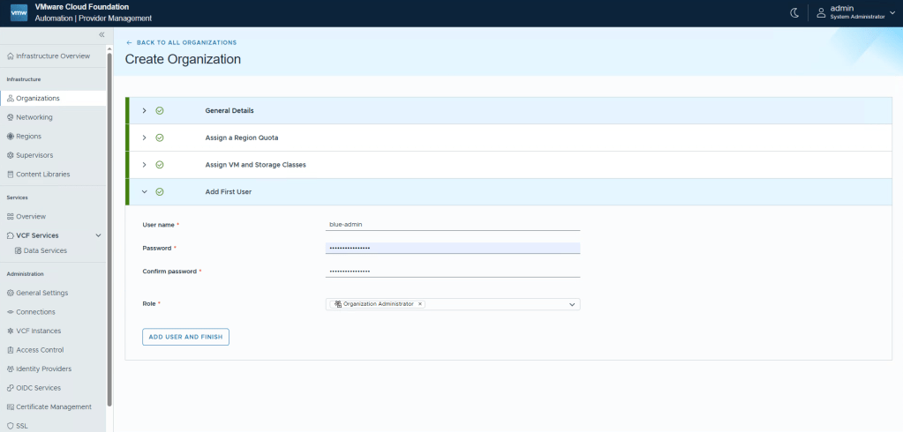Click the Identity Providers icon
This screenshot has width=903, height=432.
click(11, 369)
